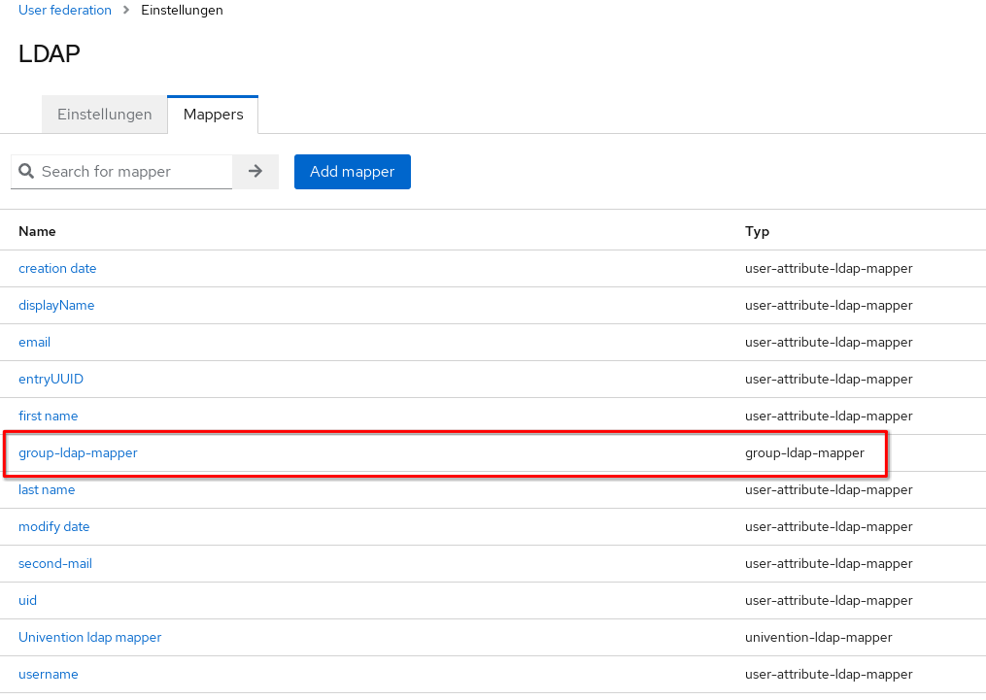
Task: Open the displayName mapper
Action: click(56, 305)
